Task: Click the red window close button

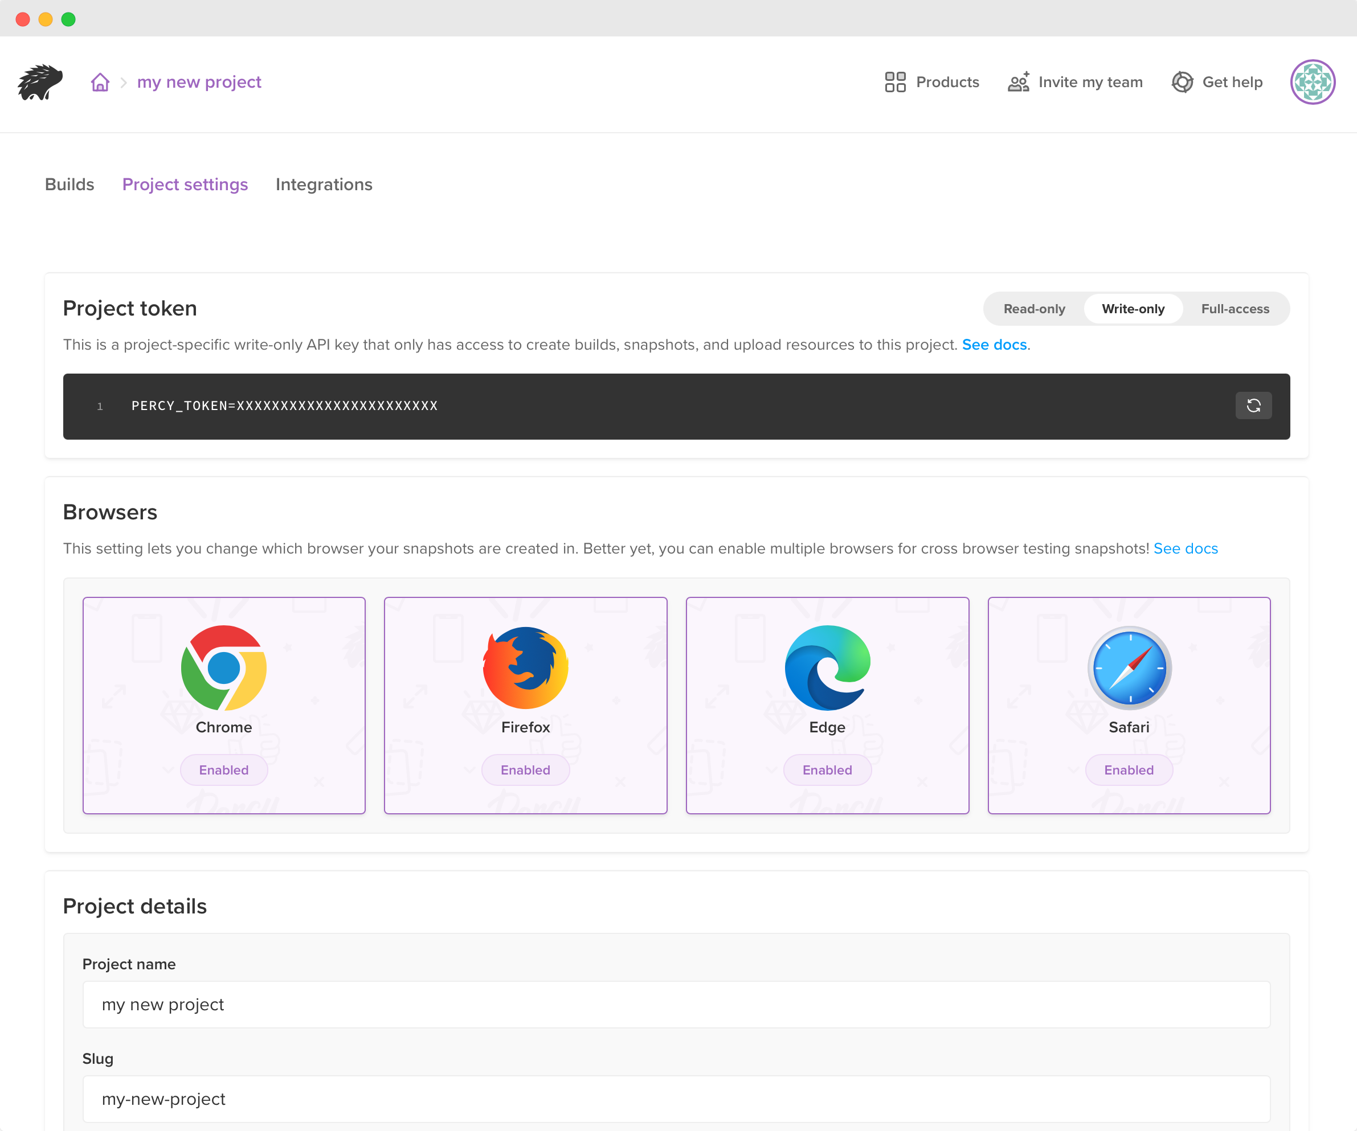Action: tap(23, 19)
